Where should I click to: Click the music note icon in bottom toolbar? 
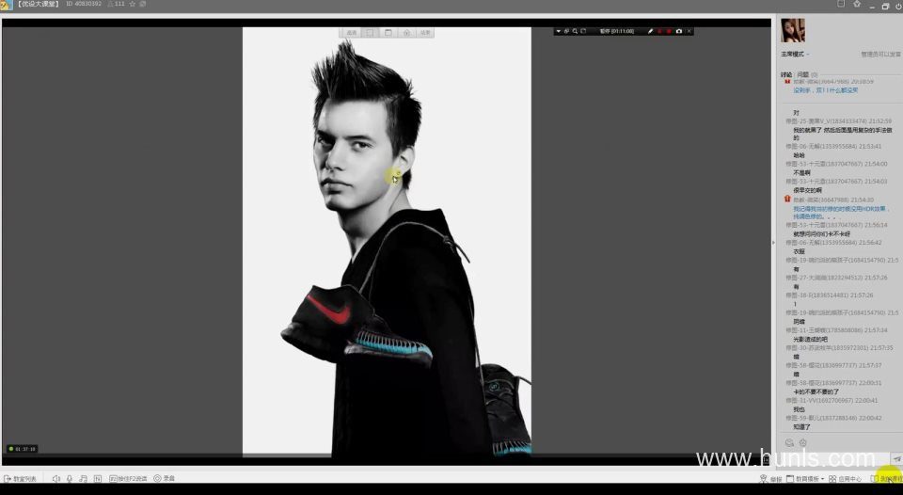84,479
